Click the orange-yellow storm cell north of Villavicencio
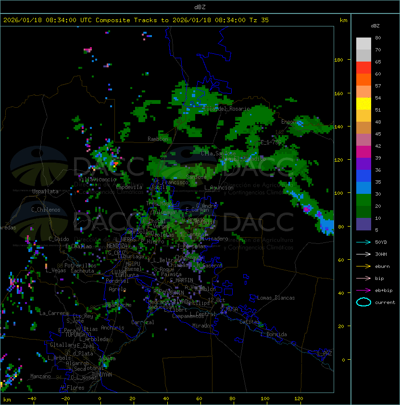Viewport: 400px width, 405px height. point(115,165)
